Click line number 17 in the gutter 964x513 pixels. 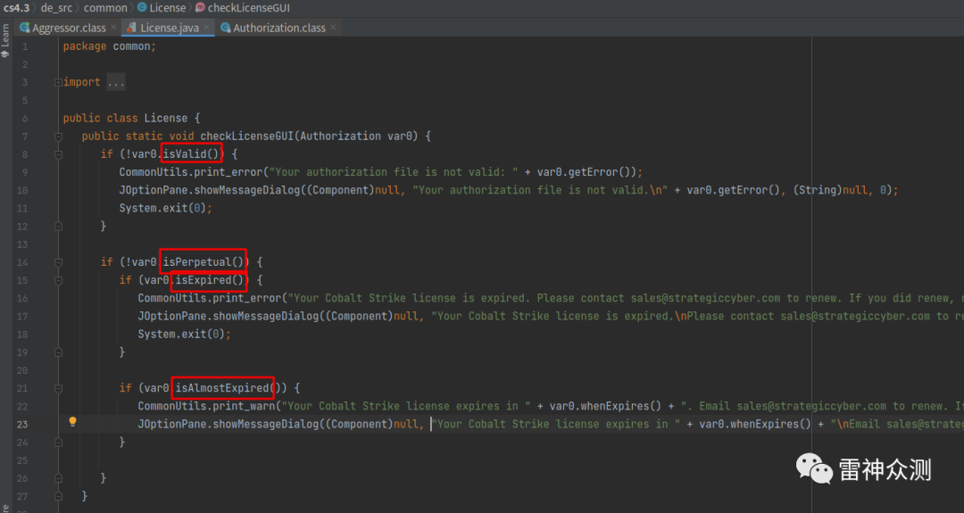22,317
